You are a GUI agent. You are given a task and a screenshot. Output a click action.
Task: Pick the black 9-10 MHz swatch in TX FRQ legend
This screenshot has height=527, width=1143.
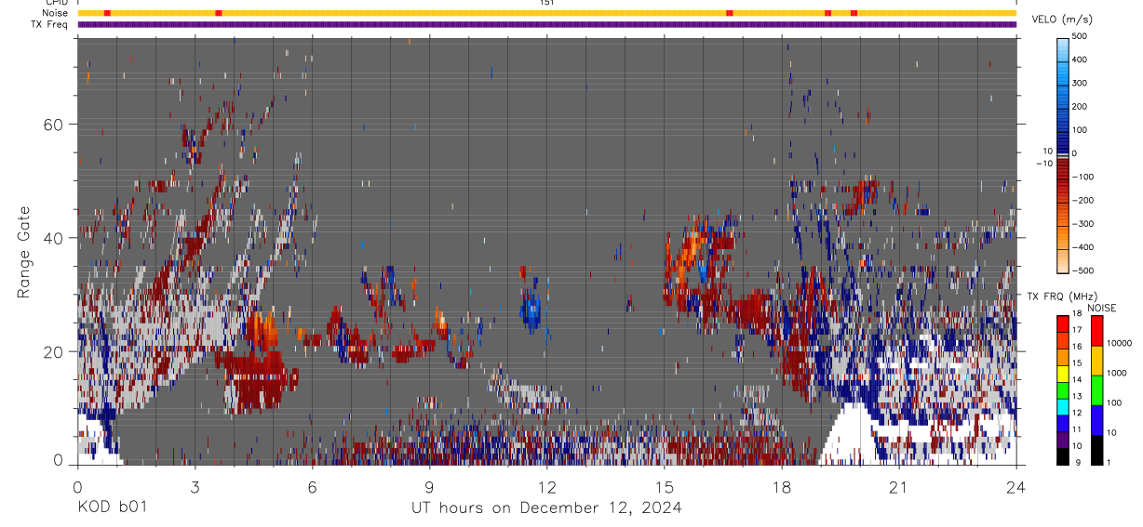pos(1062,455)
